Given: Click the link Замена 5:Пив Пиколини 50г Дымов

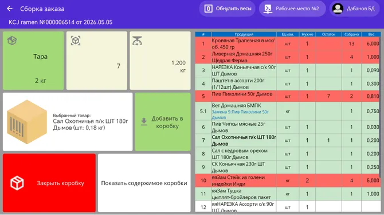Looking at the screenshot, I should (240, 114).
